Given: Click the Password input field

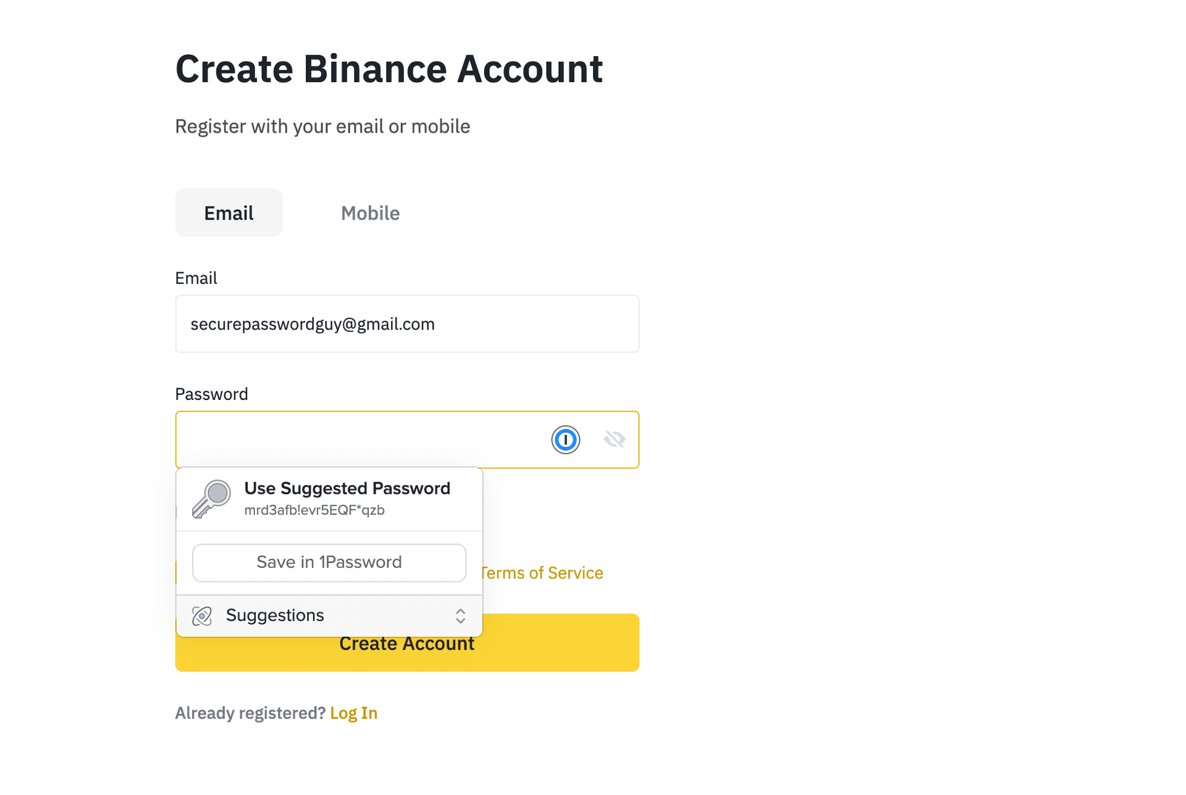Looking at the screenshot, I should coord(406,438).
